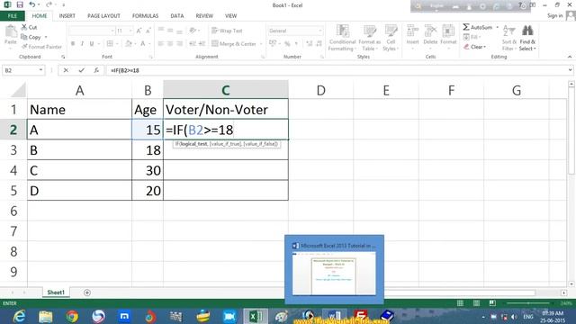Switch to the INSERT tab
Screen dimensions: 576x324
[67, 16]
